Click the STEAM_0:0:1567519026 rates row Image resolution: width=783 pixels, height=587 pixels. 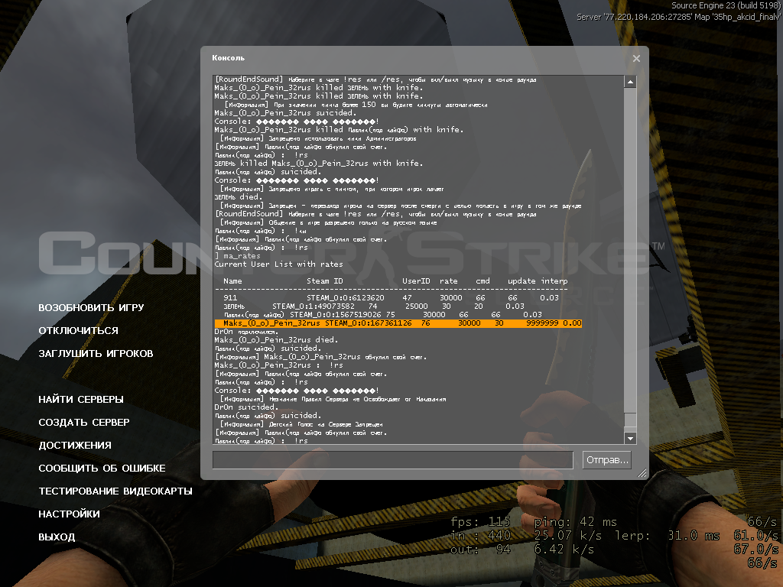[383, 314]
